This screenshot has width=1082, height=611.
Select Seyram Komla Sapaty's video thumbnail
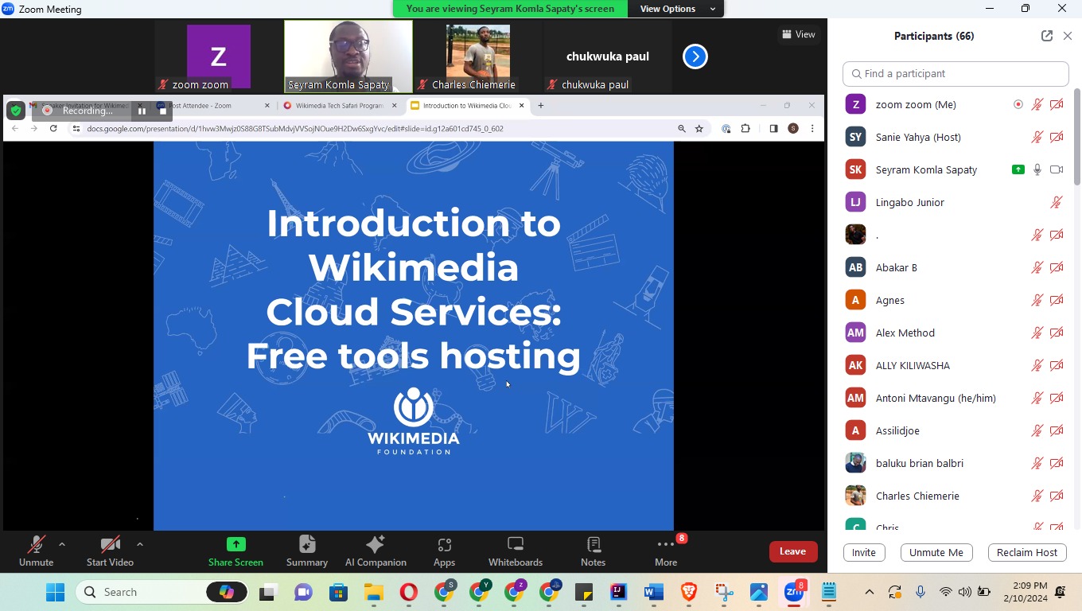point(348,56)
